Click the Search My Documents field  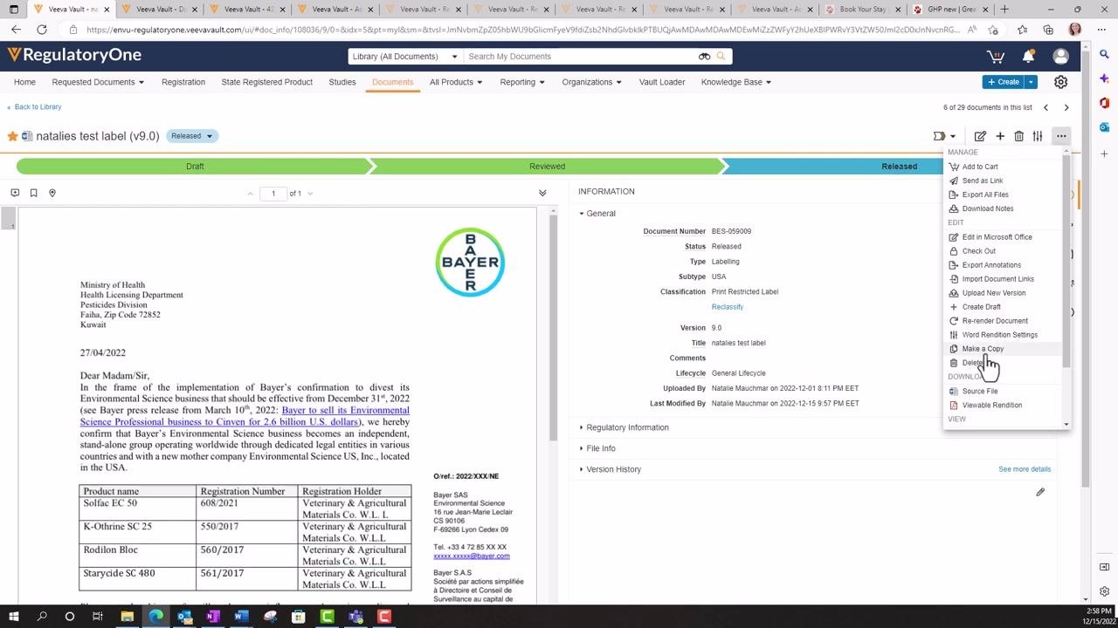click(580, 57)
